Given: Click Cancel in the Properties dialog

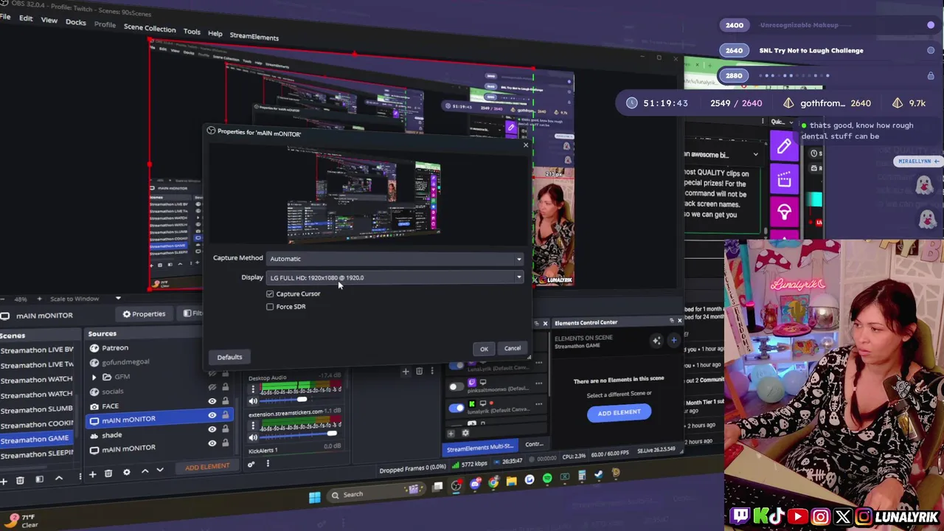Looking at the screenshot, I should click(x=512, y=348).
